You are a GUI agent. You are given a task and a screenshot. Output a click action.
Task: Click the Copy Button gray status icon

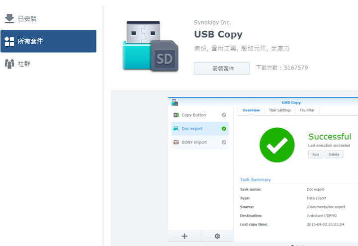pos(224,115)
